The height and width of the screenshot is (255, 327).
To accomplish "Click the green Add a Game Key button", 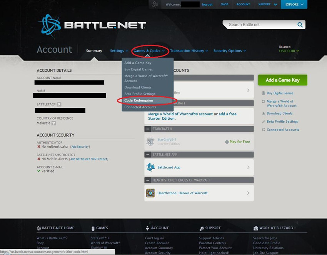I will 283,80.
